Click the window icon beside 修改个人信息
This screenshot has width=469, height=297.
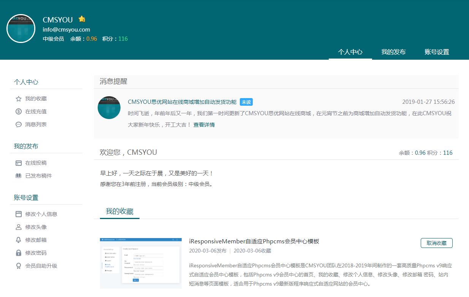point(19,214)
